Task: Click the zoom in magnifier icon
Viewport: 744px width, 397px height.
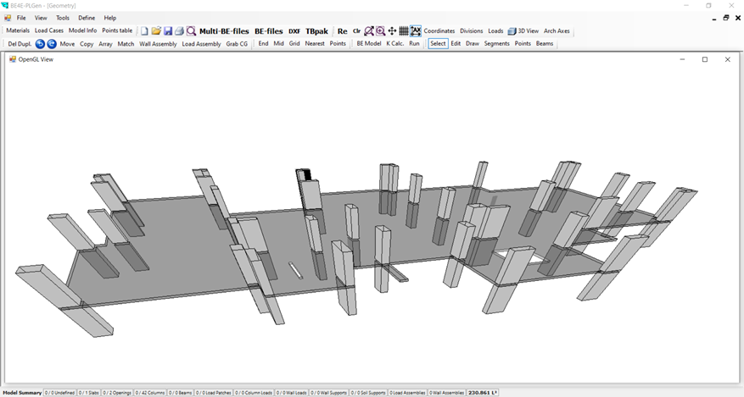Action: (x=381, y=31)
